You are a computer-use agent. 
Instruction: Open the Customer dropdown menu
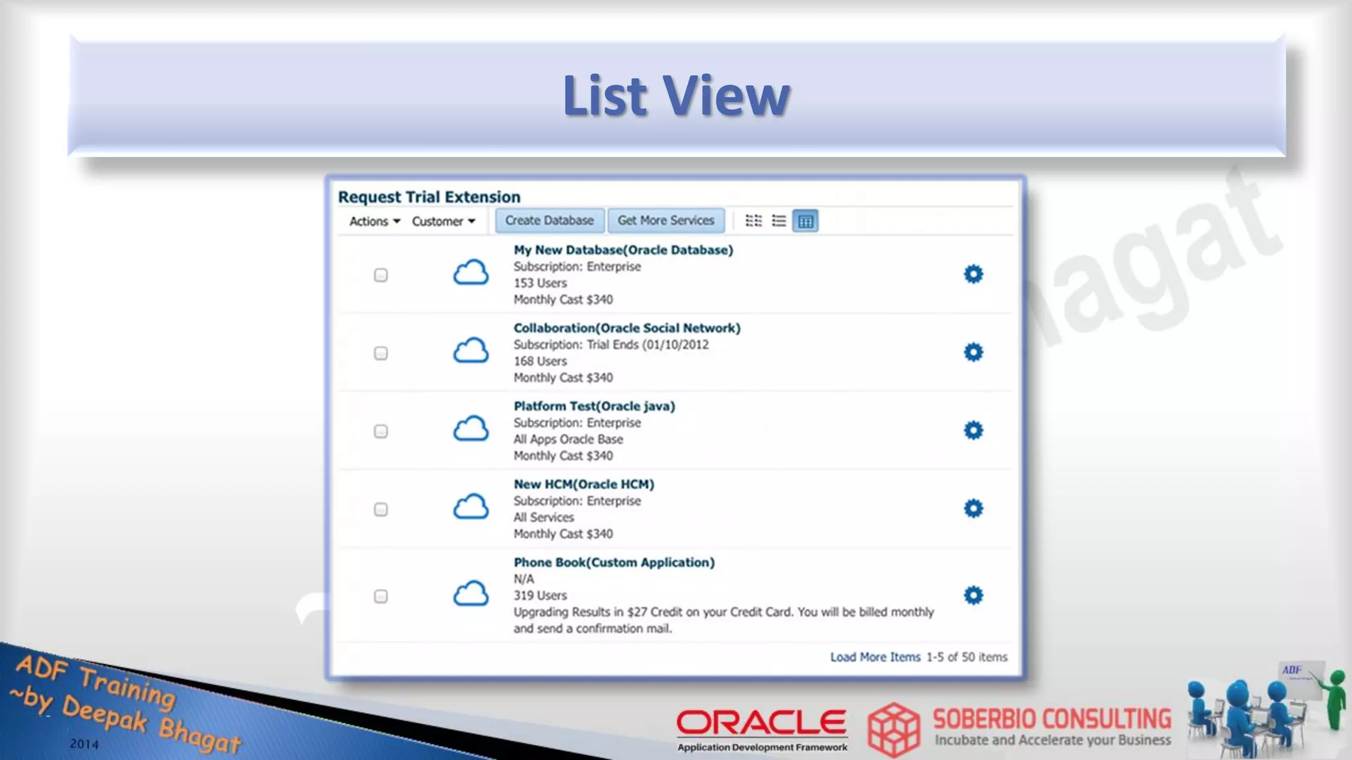(x=443, y=221)
